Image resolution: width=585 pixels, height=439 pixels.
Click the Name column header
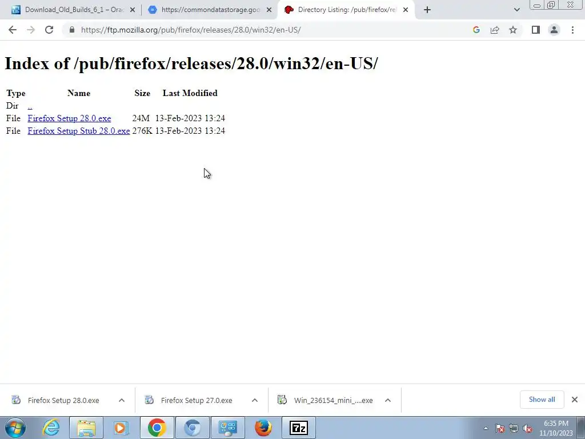[79, 93]
